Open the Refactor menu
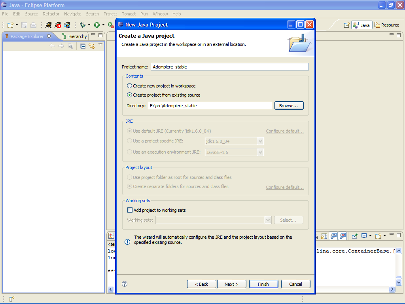The width and height of the screenshot is (405, 304). coord(51,14)
